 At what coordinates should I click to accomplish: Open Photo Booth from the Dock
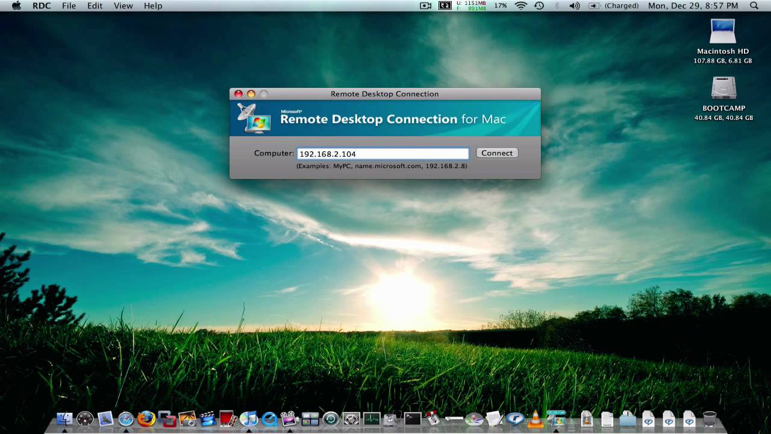[x=228, y=418]
